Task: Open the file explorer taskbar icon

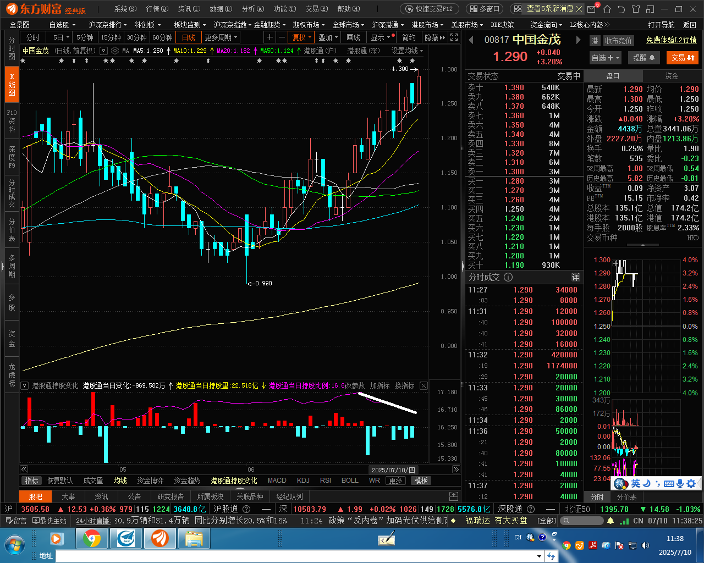Action: pos(194,539)
